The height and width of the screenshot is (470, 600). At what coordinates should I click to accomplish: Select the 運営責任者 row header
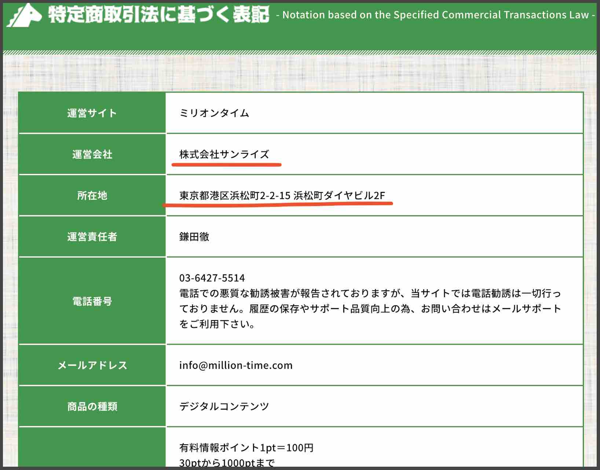click(x=92, y=237)
